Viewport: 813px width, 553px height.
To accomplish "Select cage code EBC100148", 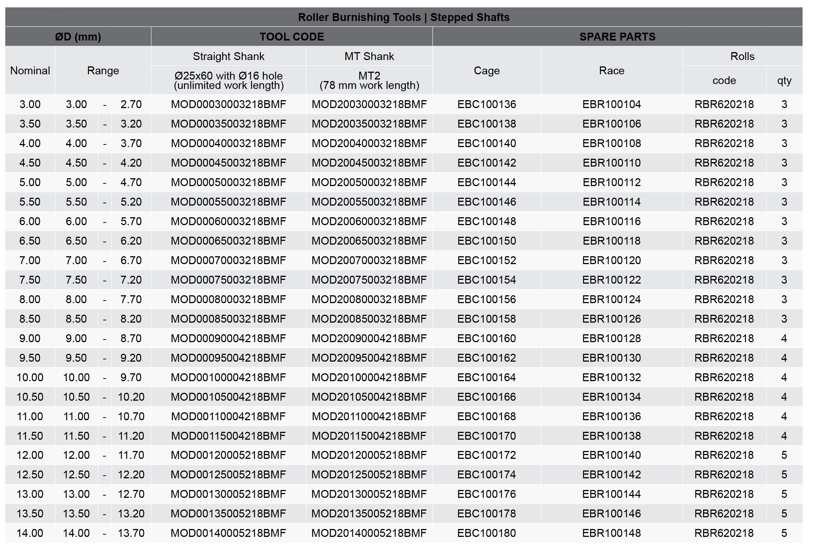I will (487, 221).
